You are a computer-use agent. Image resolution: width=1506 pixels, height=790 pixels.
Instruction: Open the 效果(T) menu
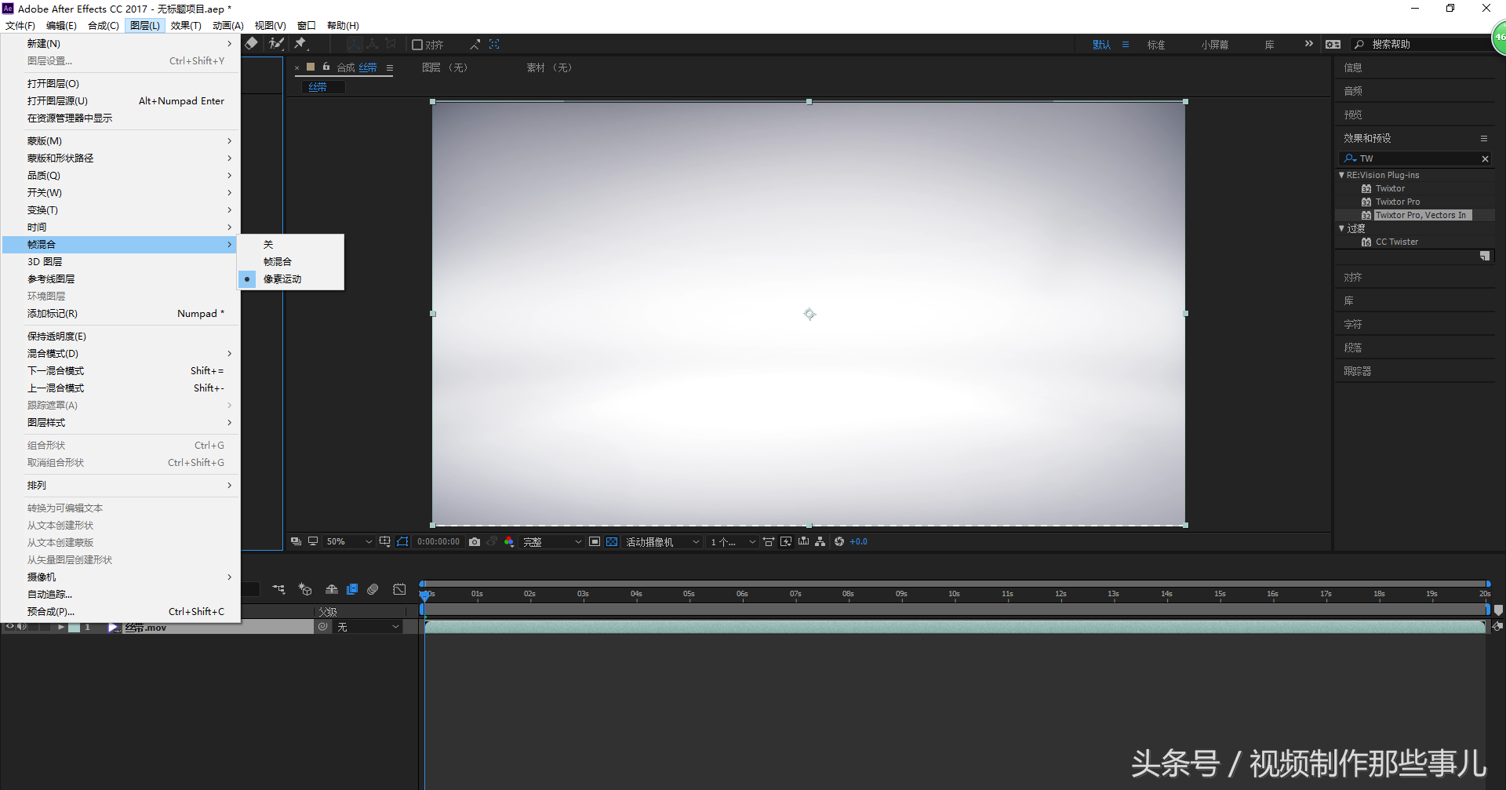[x=186, y=26]
